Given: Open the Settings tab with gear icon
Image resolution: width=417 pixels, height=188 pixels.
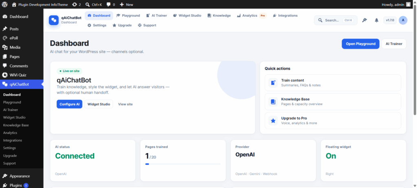Looking at the screenshot, I should (97, 25).
